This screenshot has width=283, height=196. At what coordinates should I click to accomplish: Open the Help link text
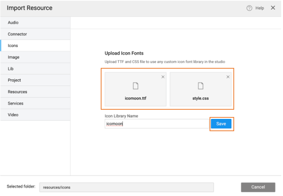click(260, 8)
